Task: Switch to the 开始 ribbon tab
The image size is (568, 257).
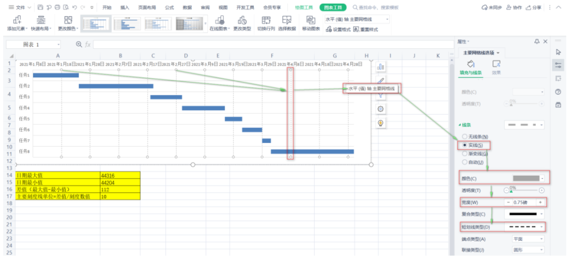Action: [106, 7]
